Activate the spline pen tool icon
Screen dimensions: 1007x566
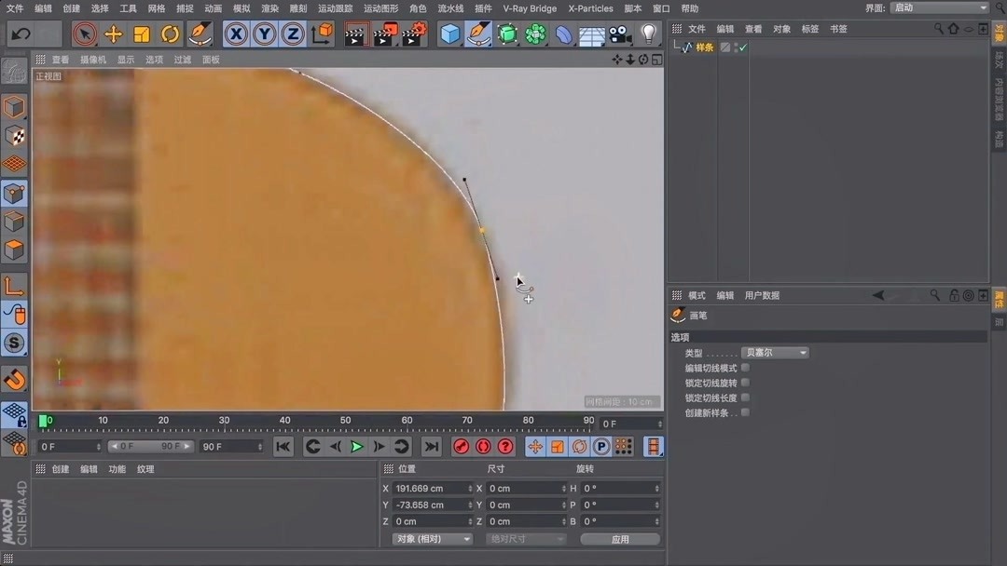click(478, 34)
